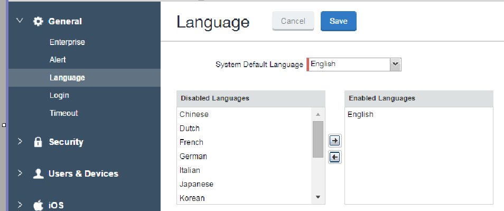Click the Disabled Languages scrollbar down arrow
The width and height of the screenshot is (504, 211).
(x=318, y=197)
